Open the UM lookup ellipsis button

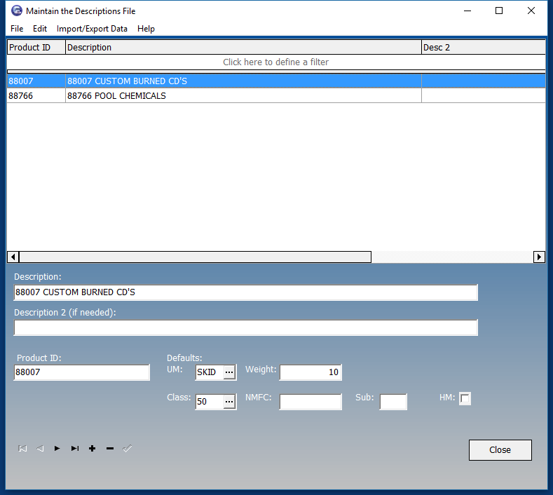click(229, 372)
